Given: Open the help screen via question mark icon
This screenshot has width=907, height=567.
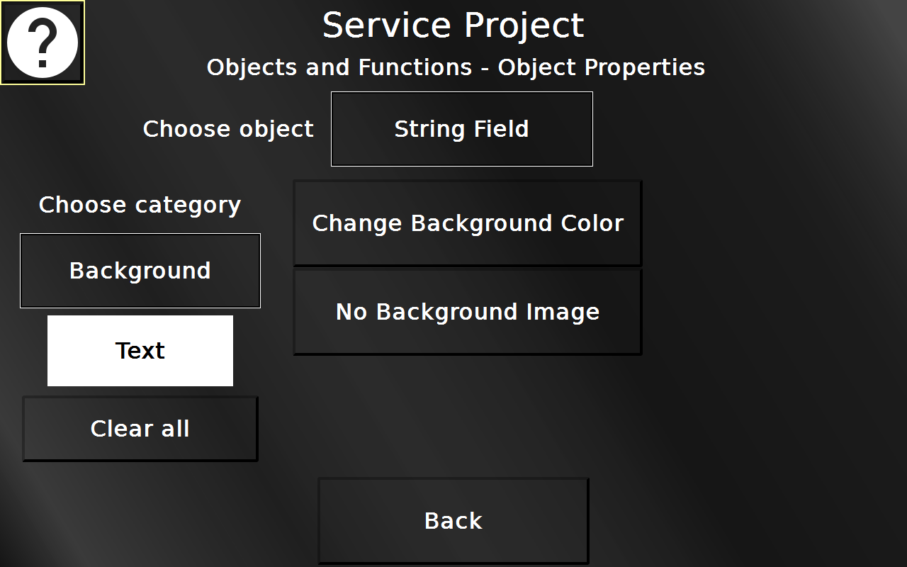Looking at the screenshot, I should 43,41.
